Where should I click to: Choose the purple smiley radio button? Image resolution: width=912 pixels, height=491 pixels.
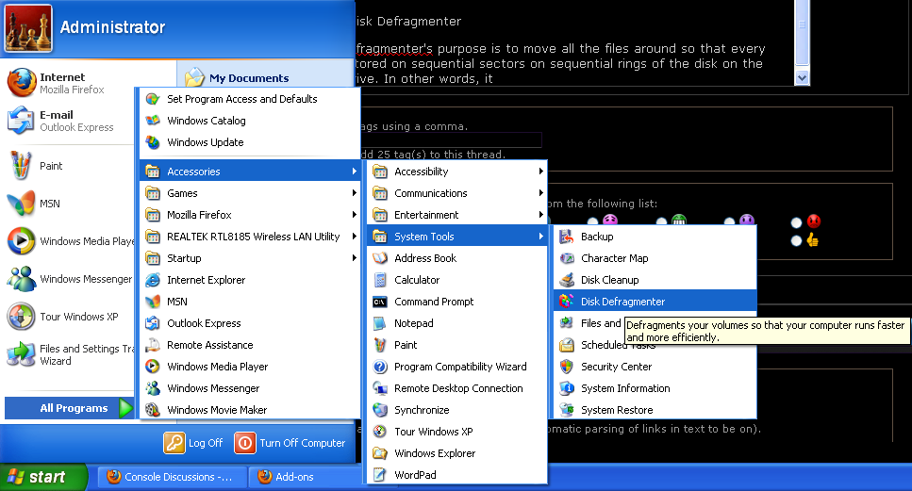[730, 221]
